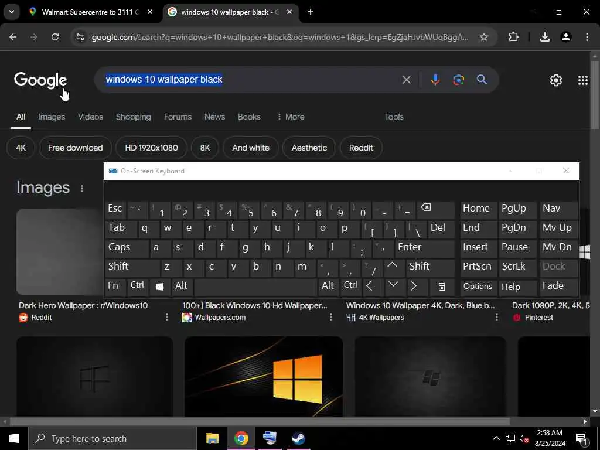Open the Chrome extensions puzzle icon

tap(513, 37)
